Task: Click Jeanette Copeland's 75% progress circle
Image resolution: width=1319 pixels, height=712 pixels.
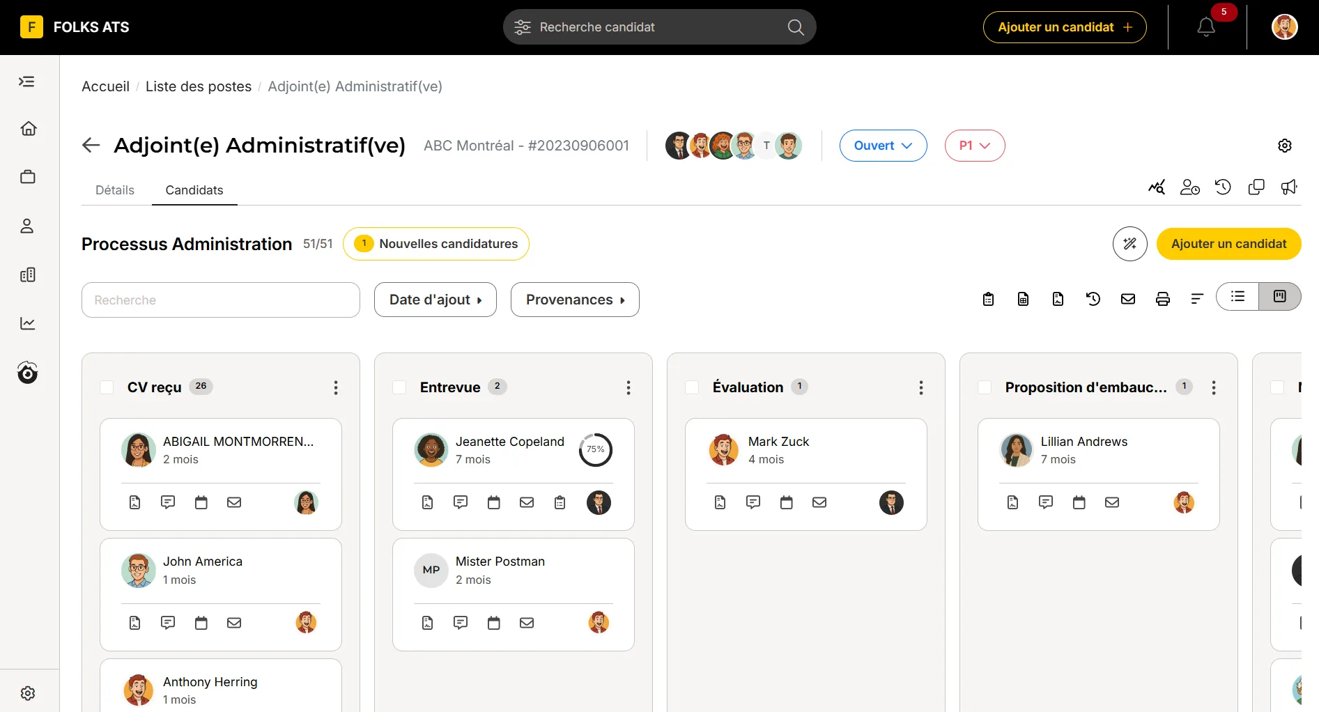Action: click(595, 449)
